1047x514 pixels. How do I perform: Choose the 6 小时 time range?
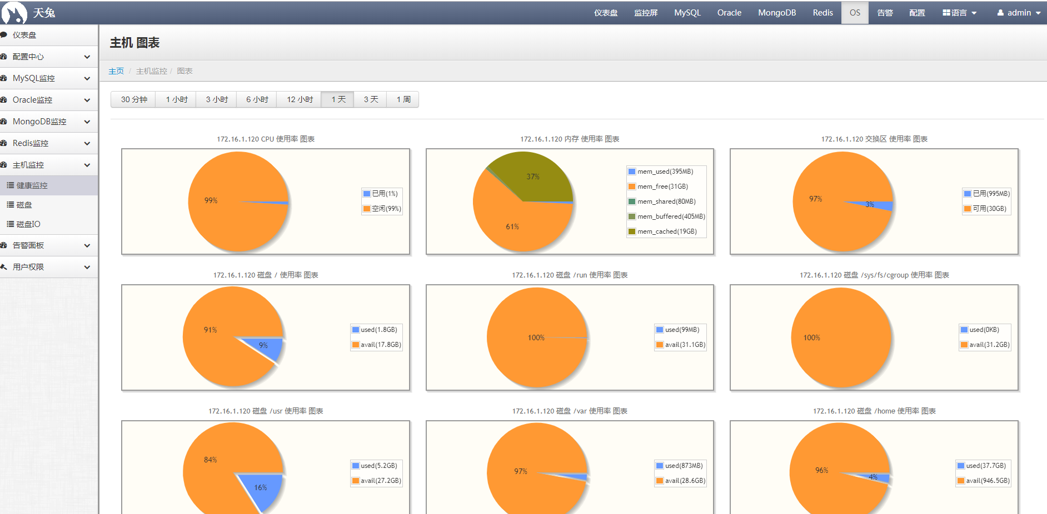pos(257,99)
